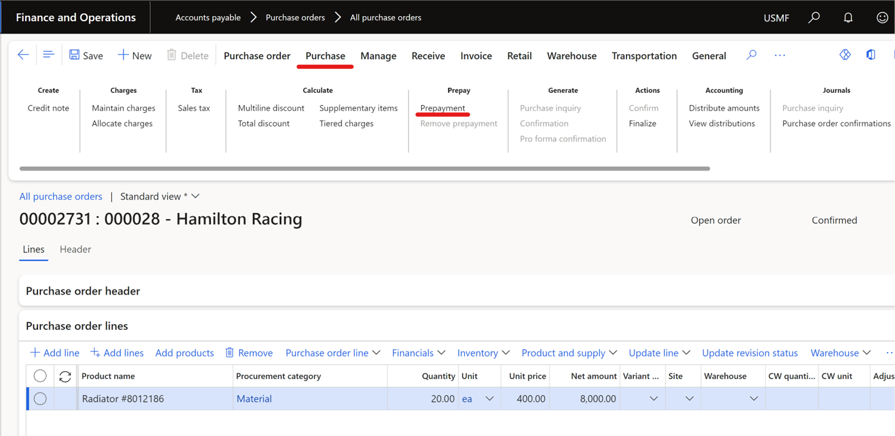This screenshot has width=895, height=436.
Task: Toggle the select-all circle in grid header
Action: click(x=40, y=376)
